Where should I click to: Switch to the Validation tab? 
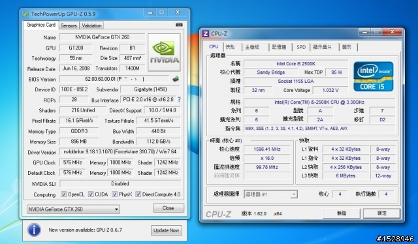click(91, 25)
